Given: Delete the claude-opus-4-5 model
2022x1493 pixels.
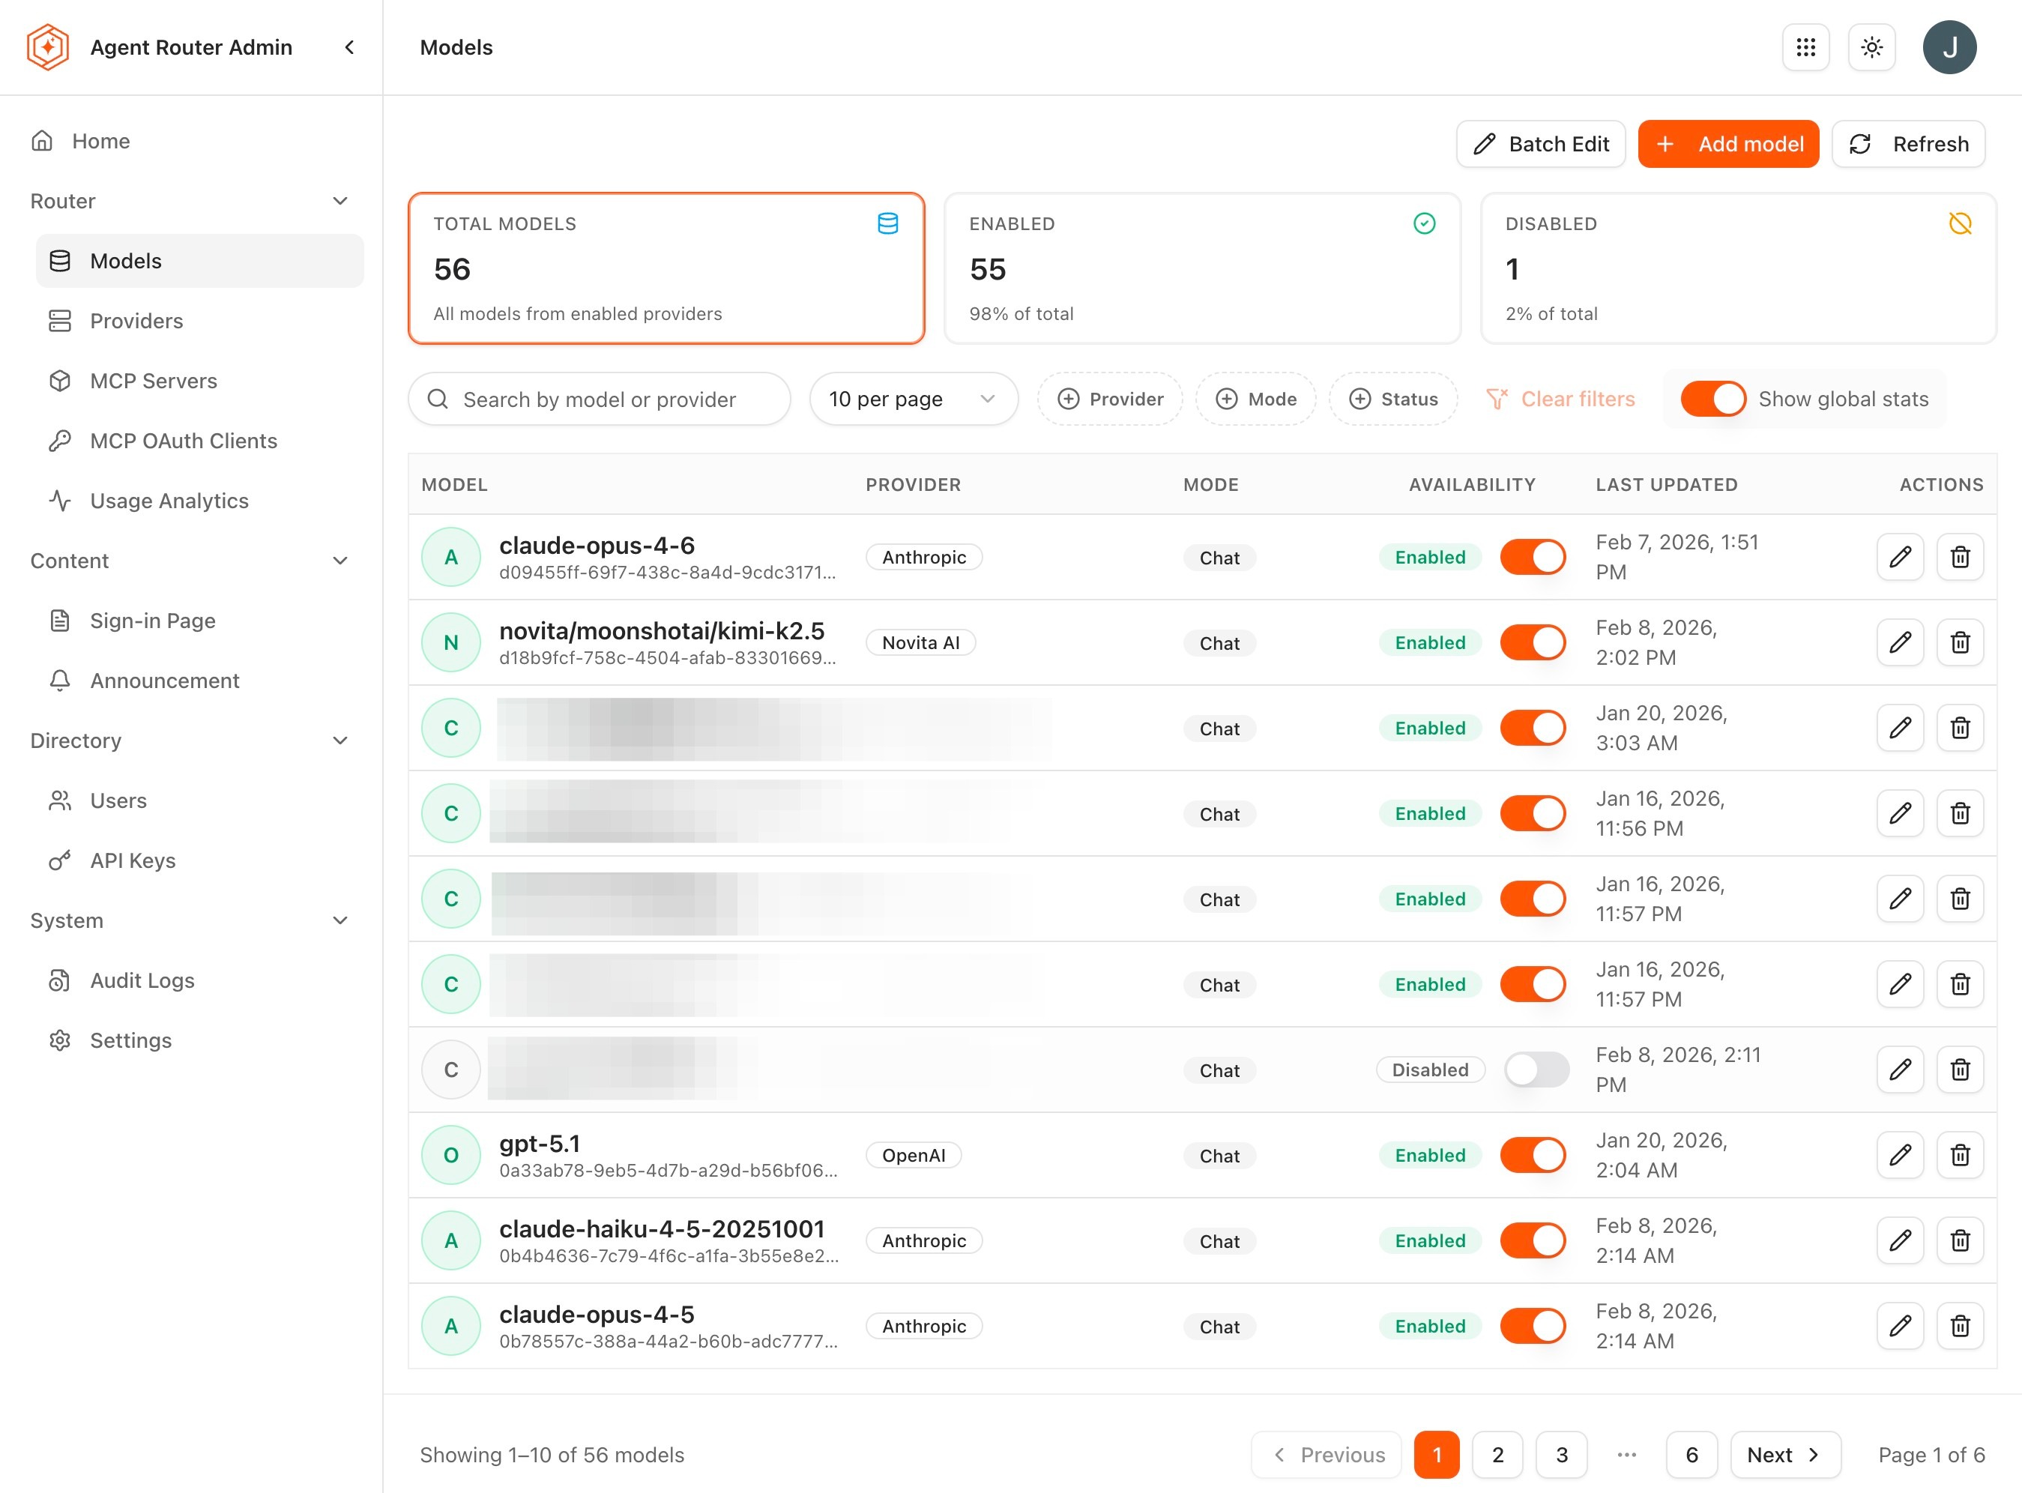Looking at the screenshot, I should (x=1960, y=1326).
